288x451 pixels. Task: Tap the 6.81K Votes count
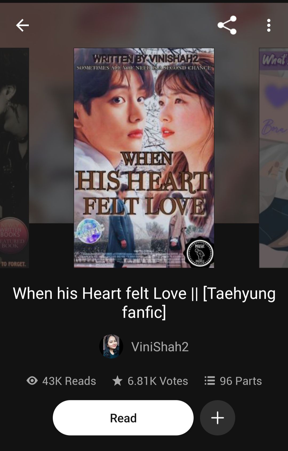coord(158,381)
